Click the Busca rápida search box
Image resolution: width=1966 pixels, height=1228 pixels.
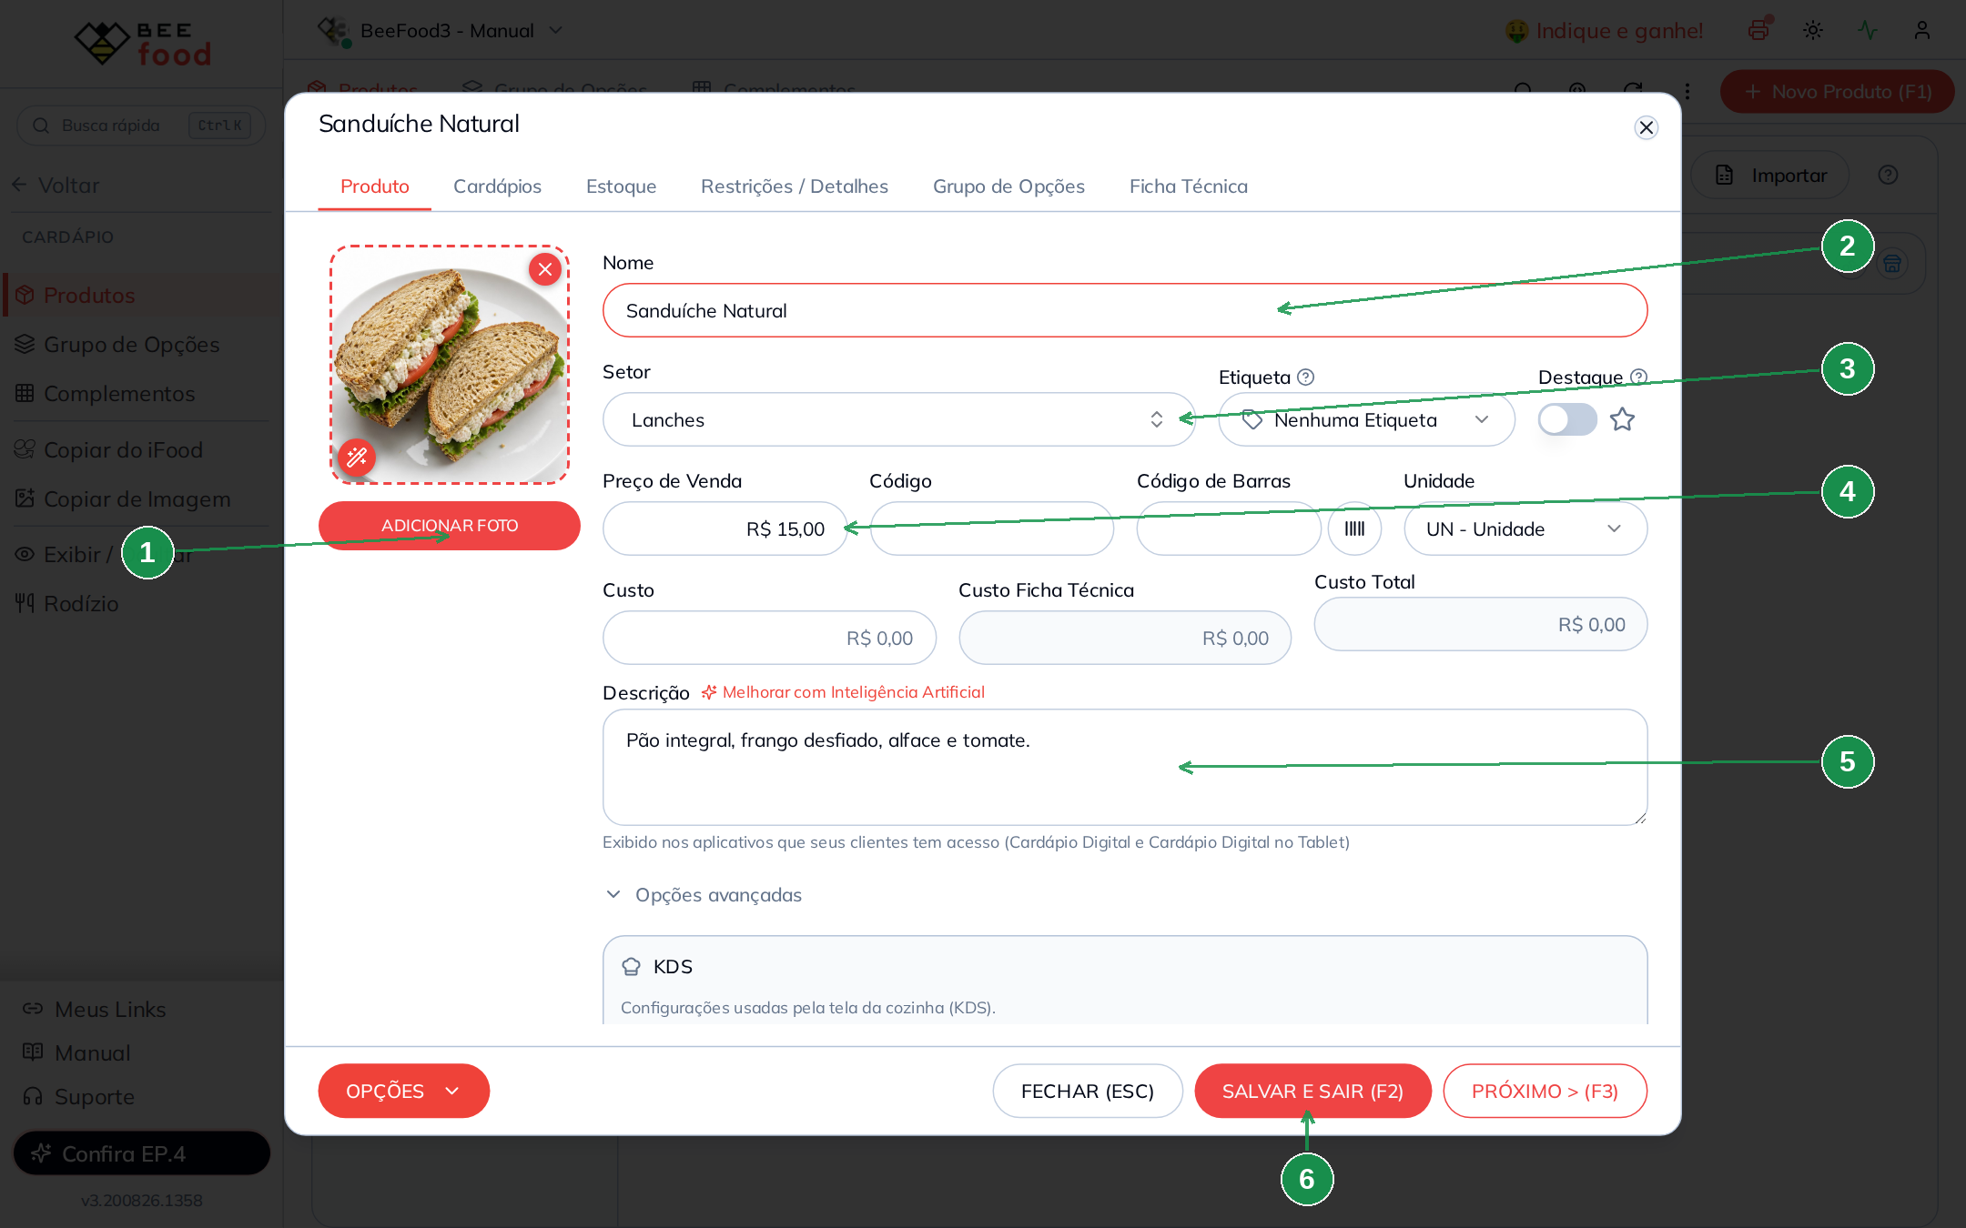(x=141, y=125)
